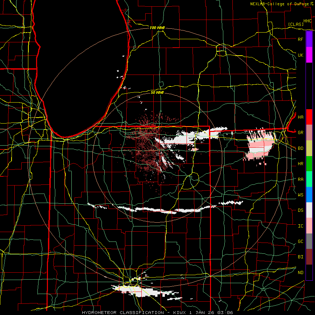
Task: Click the NEXLAB-College of DuPage credit text
Action: coord(280,4)
